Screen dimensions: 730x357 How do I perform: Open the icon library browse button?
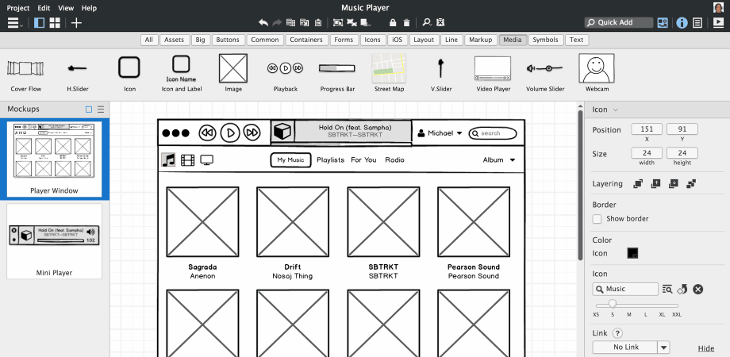[667, 290]
